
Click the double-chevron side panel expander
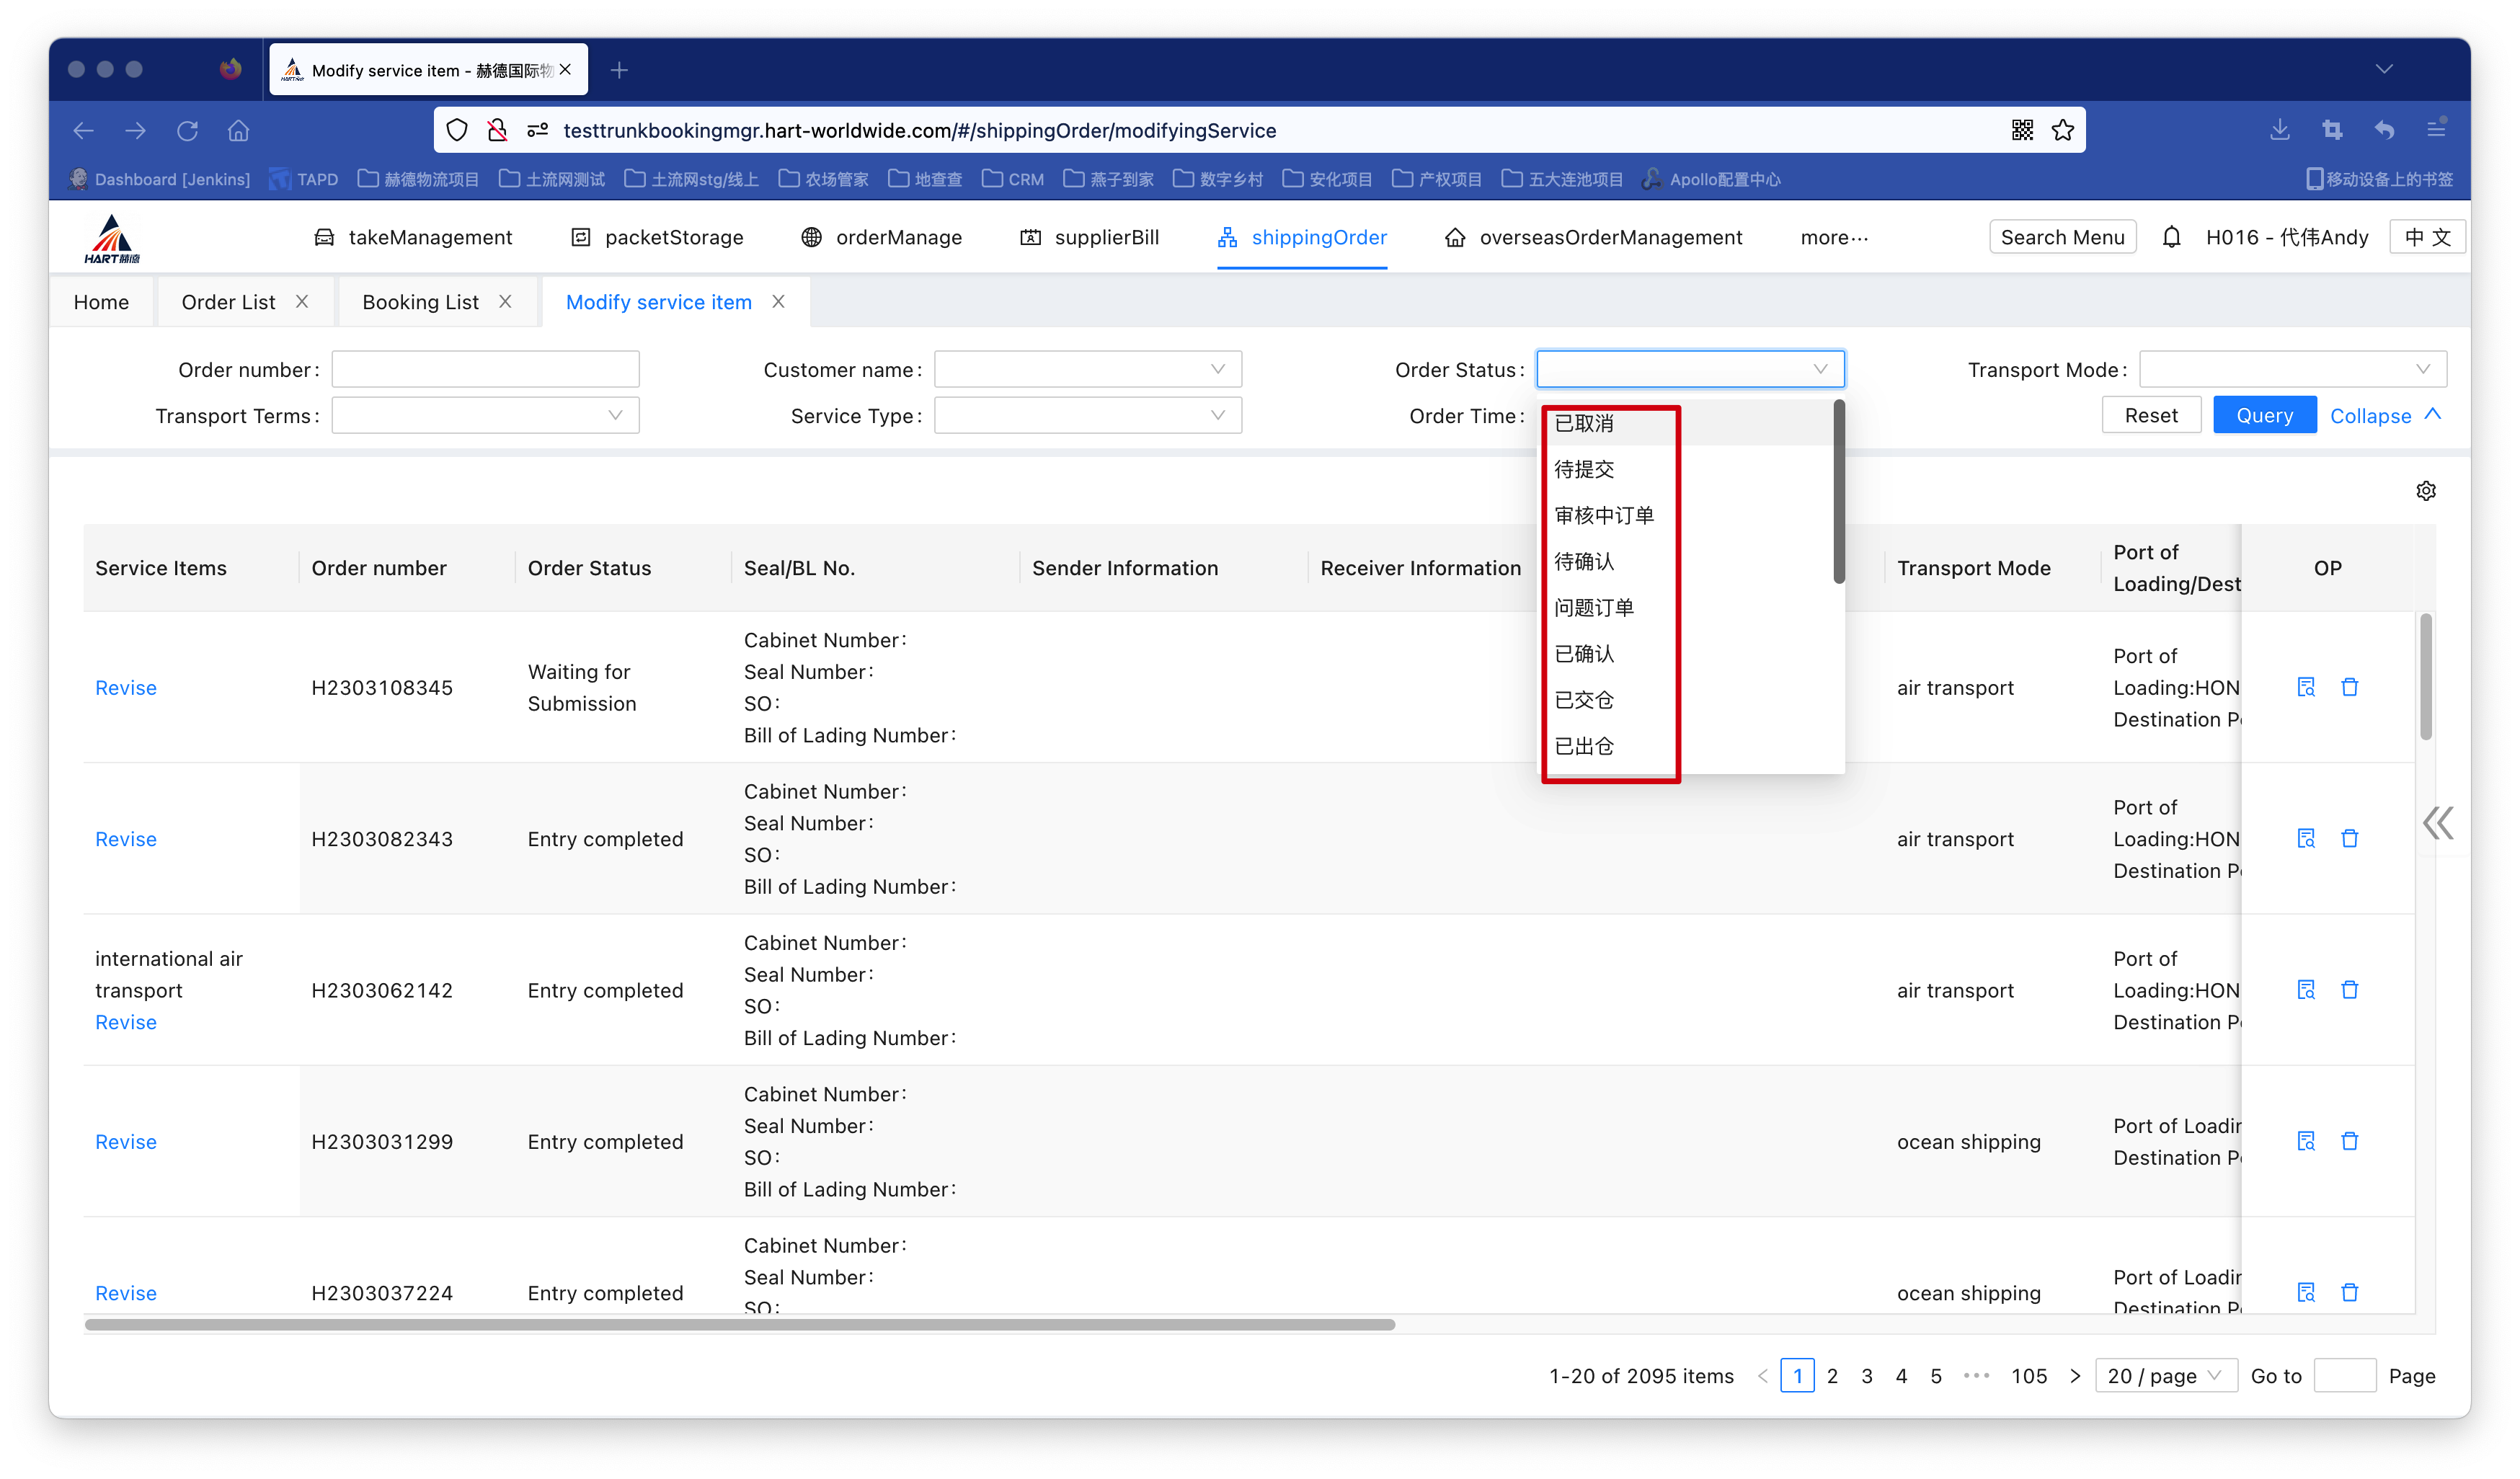2437,823
